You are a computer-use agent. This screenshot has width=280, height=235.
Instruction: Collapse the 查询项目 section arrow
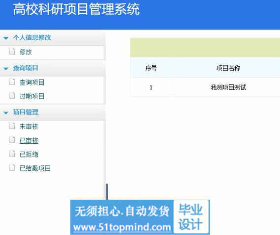6,68
